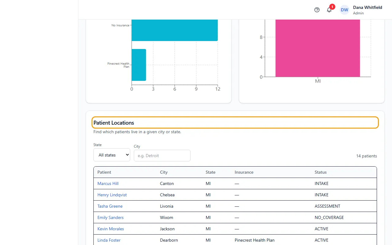The width and height of the screenshot is (392, 245).
Task: Click the MI axis label under pink bar
Action: [318, 81]
